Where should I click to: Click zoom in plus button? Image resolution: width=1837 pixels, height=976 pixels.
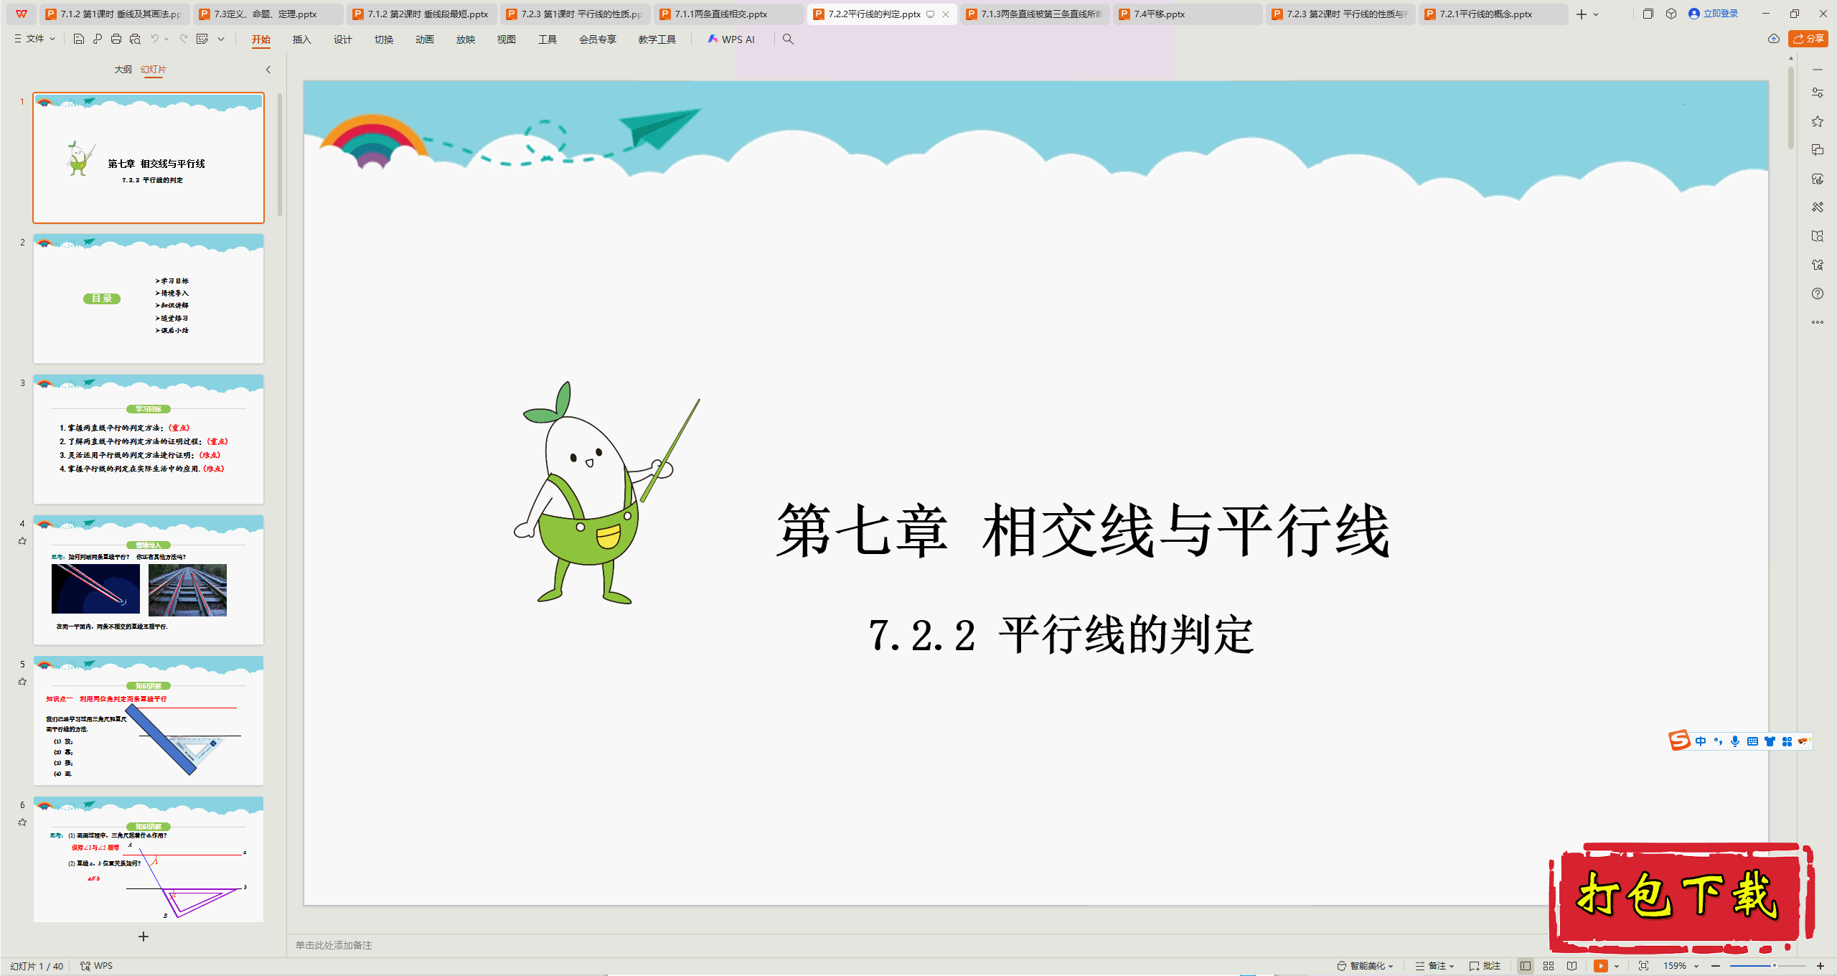(1820, 966)
